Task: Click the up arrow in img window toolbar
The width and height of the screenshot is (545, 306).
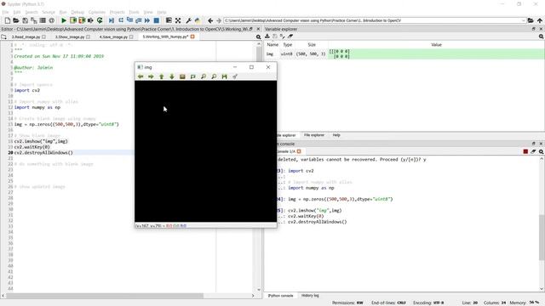Action: [x=161, y=76]
